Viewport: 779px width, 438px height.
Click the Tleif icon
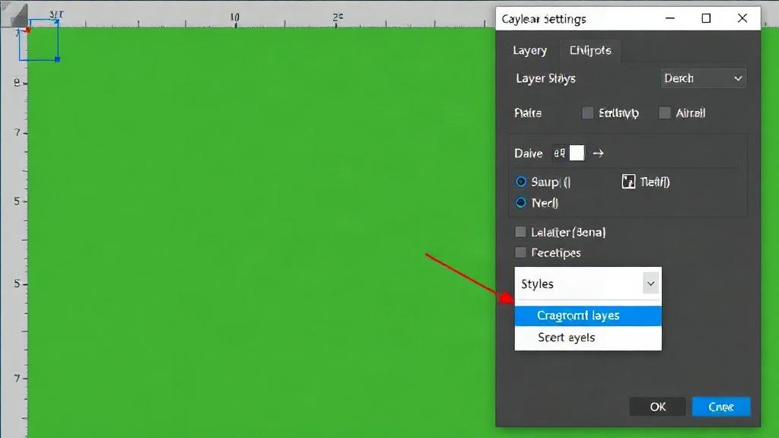pyautogui.click(x=628, y=182)
